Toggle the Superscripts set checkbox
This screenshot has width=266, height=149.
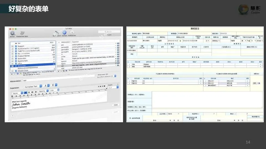point(16,61)
